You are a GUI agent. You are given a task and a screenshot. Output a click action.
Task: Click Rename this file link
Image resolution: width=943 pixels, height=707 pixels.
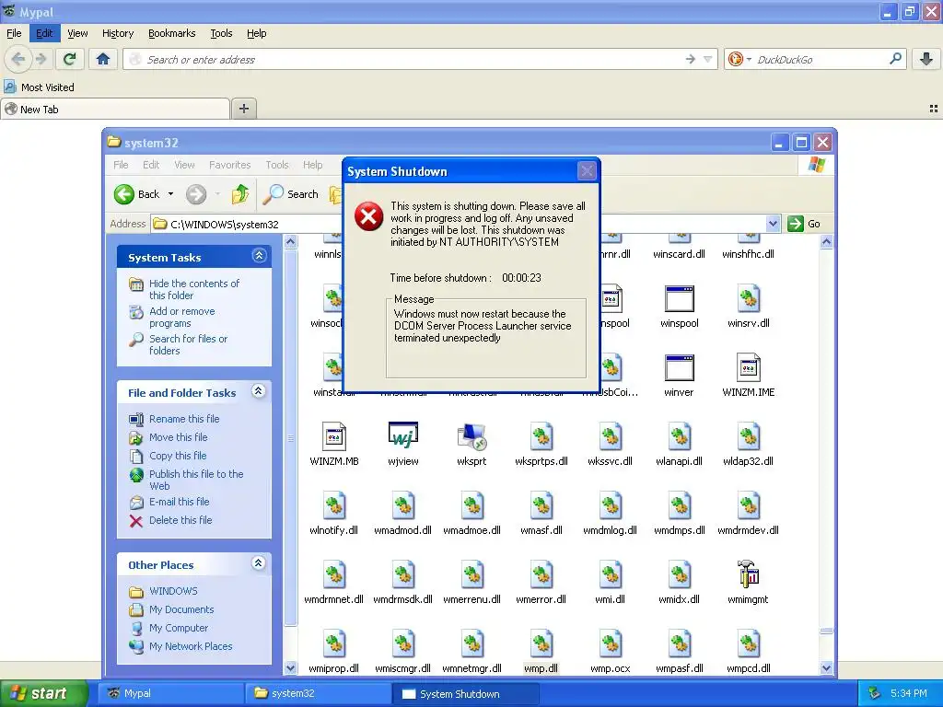[x=184, y=419]
